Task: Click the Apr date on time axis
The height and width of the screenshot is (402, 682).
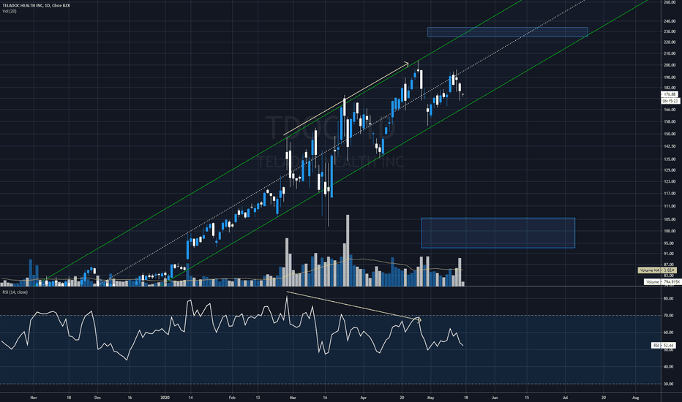Action: [x=364, y=398]
